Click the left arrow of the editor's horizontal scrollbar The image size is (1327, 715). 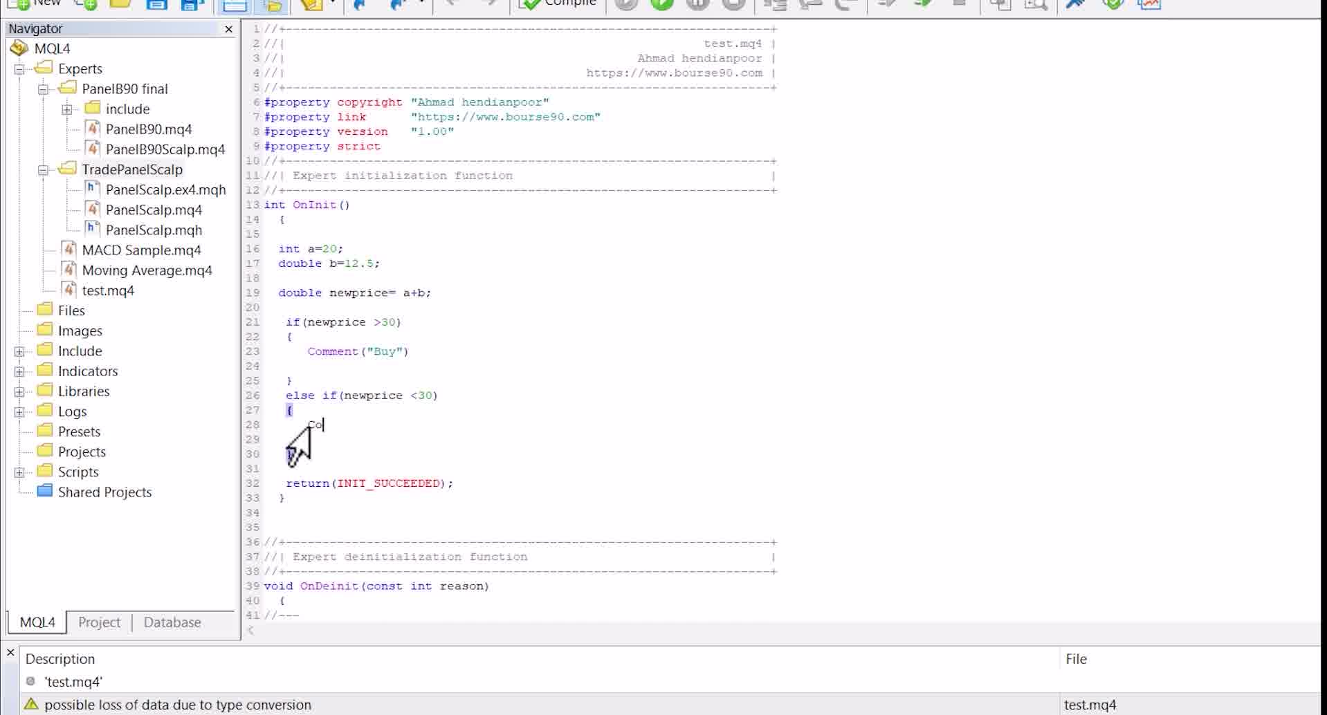coord(250,630)
